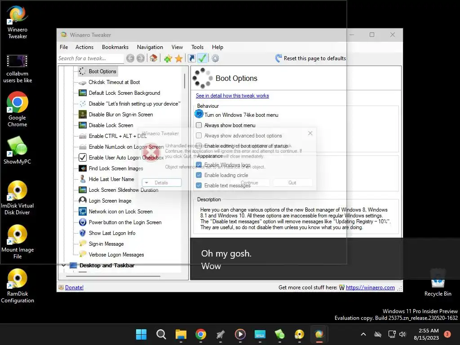Click the tree panel vertical scrollbar

tap(185, 81)
